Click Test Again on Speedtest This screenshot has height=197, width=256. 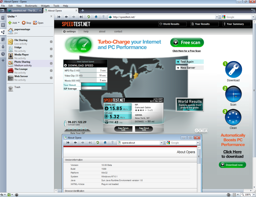[189, 62]
